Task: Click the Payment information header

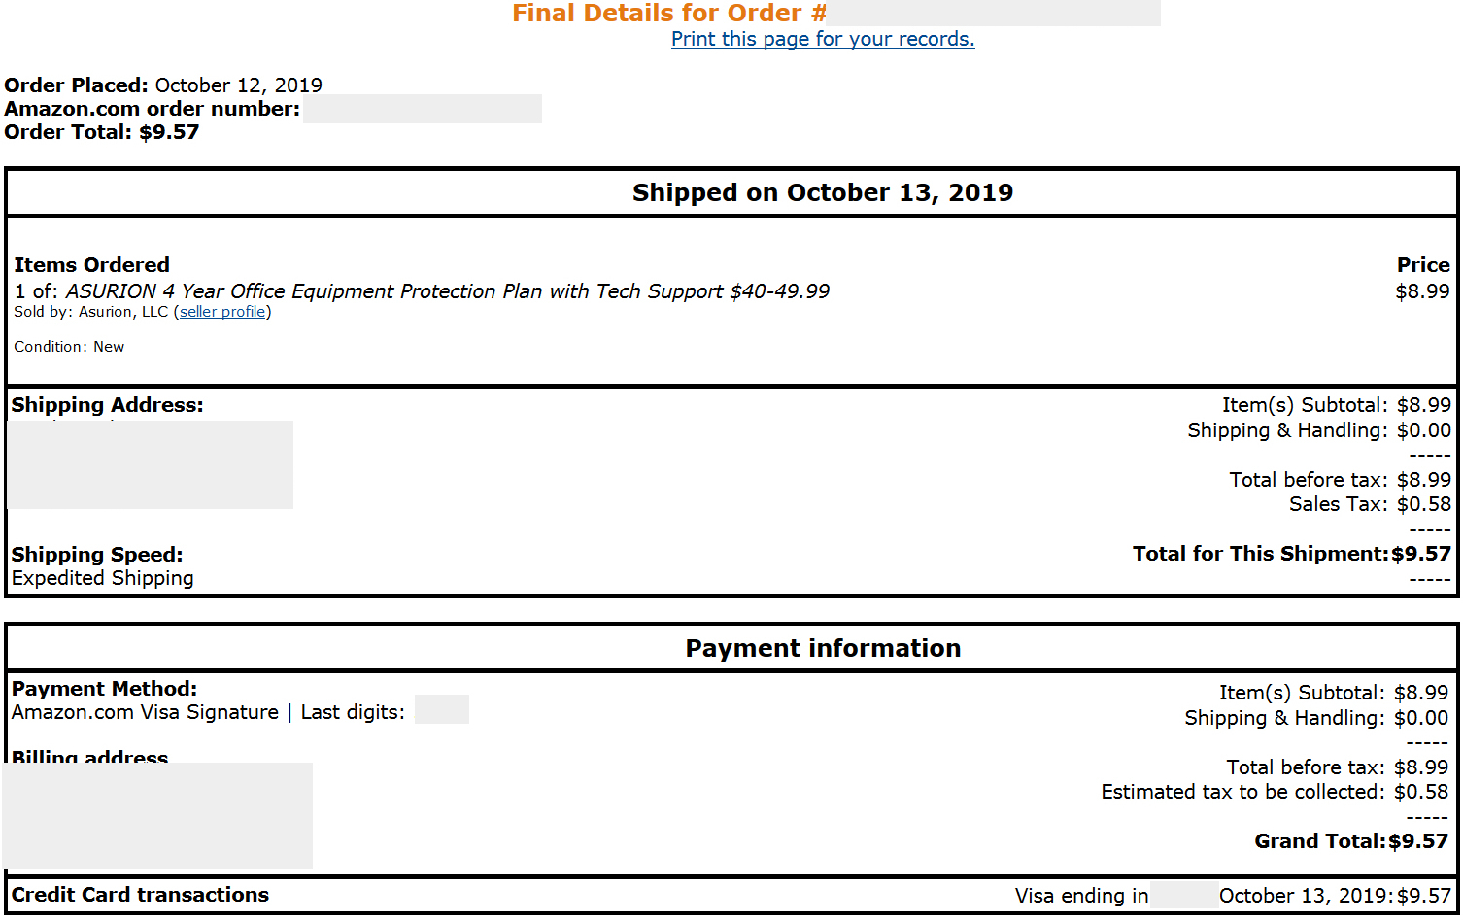Action: tap(823, 648)
